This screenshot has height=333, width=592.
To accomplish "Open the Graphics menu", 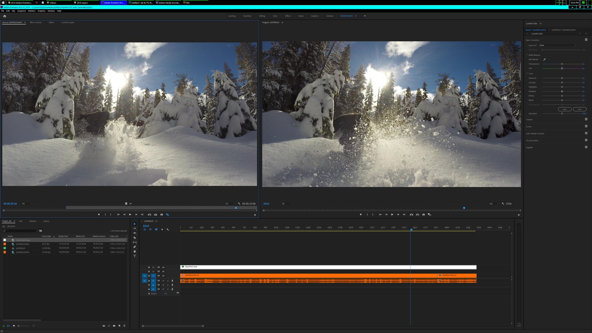I will (x=42, y=11).
